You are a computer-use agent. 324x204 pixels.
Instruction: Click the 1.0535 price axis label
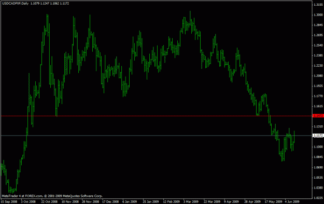319,178
